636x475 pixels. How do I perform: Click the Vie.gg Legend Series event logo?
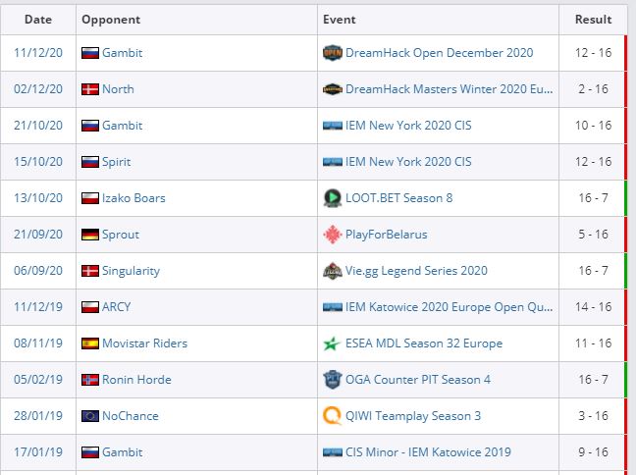332,271
